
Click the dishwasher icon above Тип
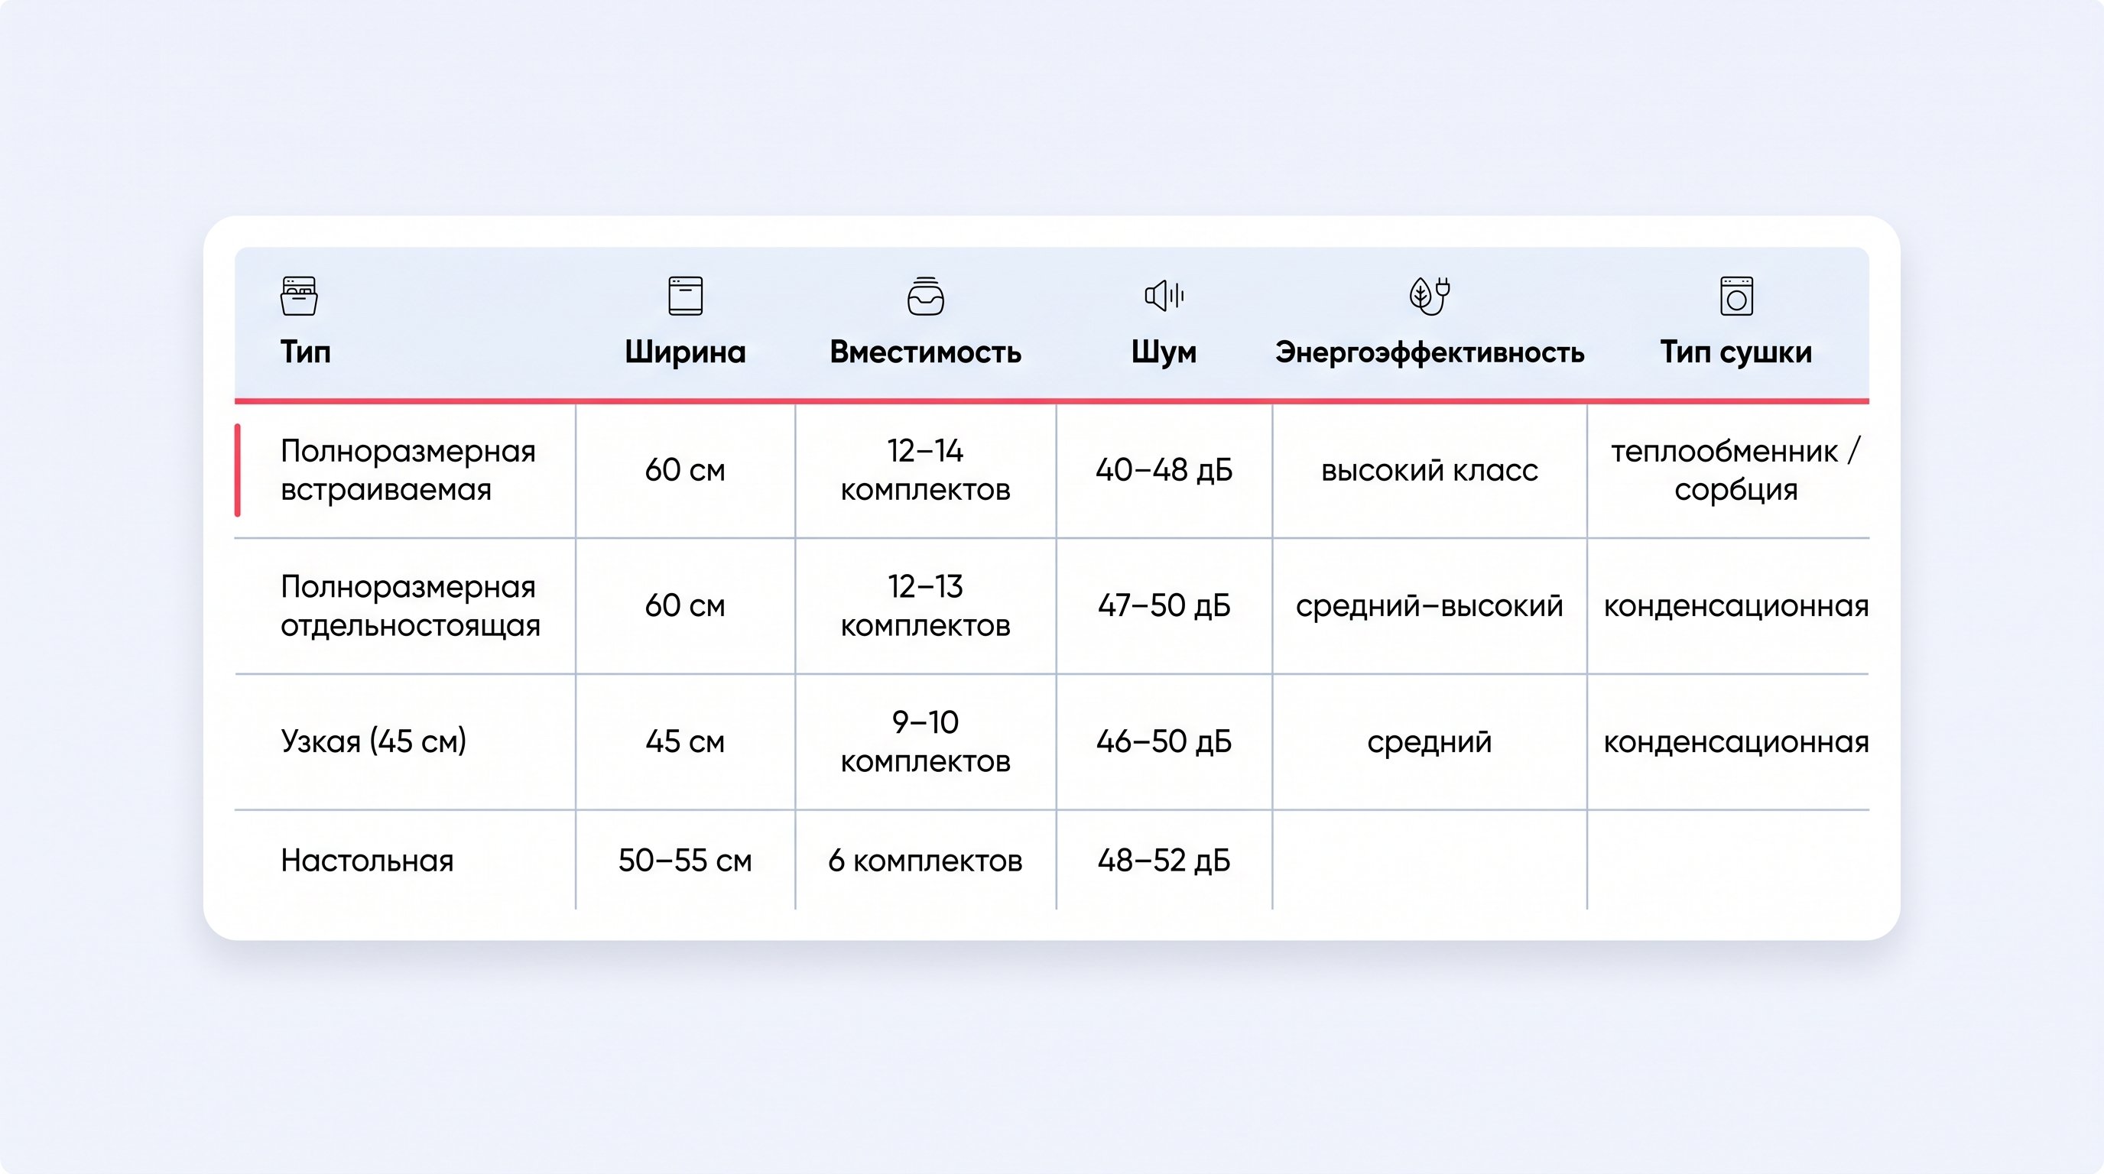299,296
